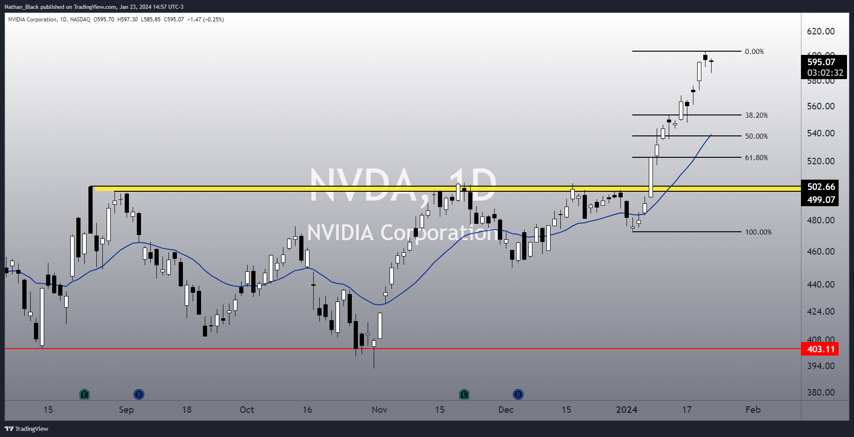The height and width of the screenshot is (437, 854).
Task: Click the 540.00 price scale value
Action: (x=821, y=133)
